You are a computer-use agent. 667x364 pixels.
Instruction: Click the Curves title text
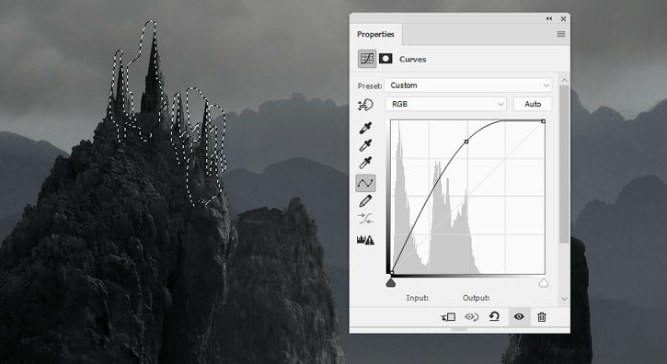coord(413,60)
